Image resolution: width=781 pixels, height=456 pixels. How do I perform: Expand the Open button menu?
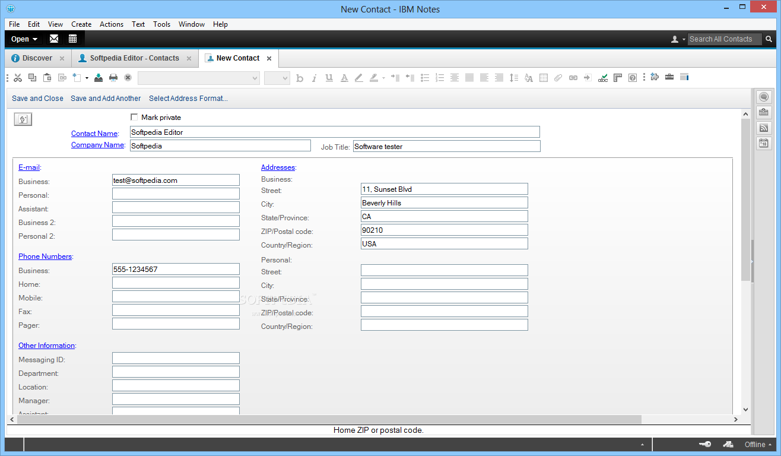click(x=24, y=39)
